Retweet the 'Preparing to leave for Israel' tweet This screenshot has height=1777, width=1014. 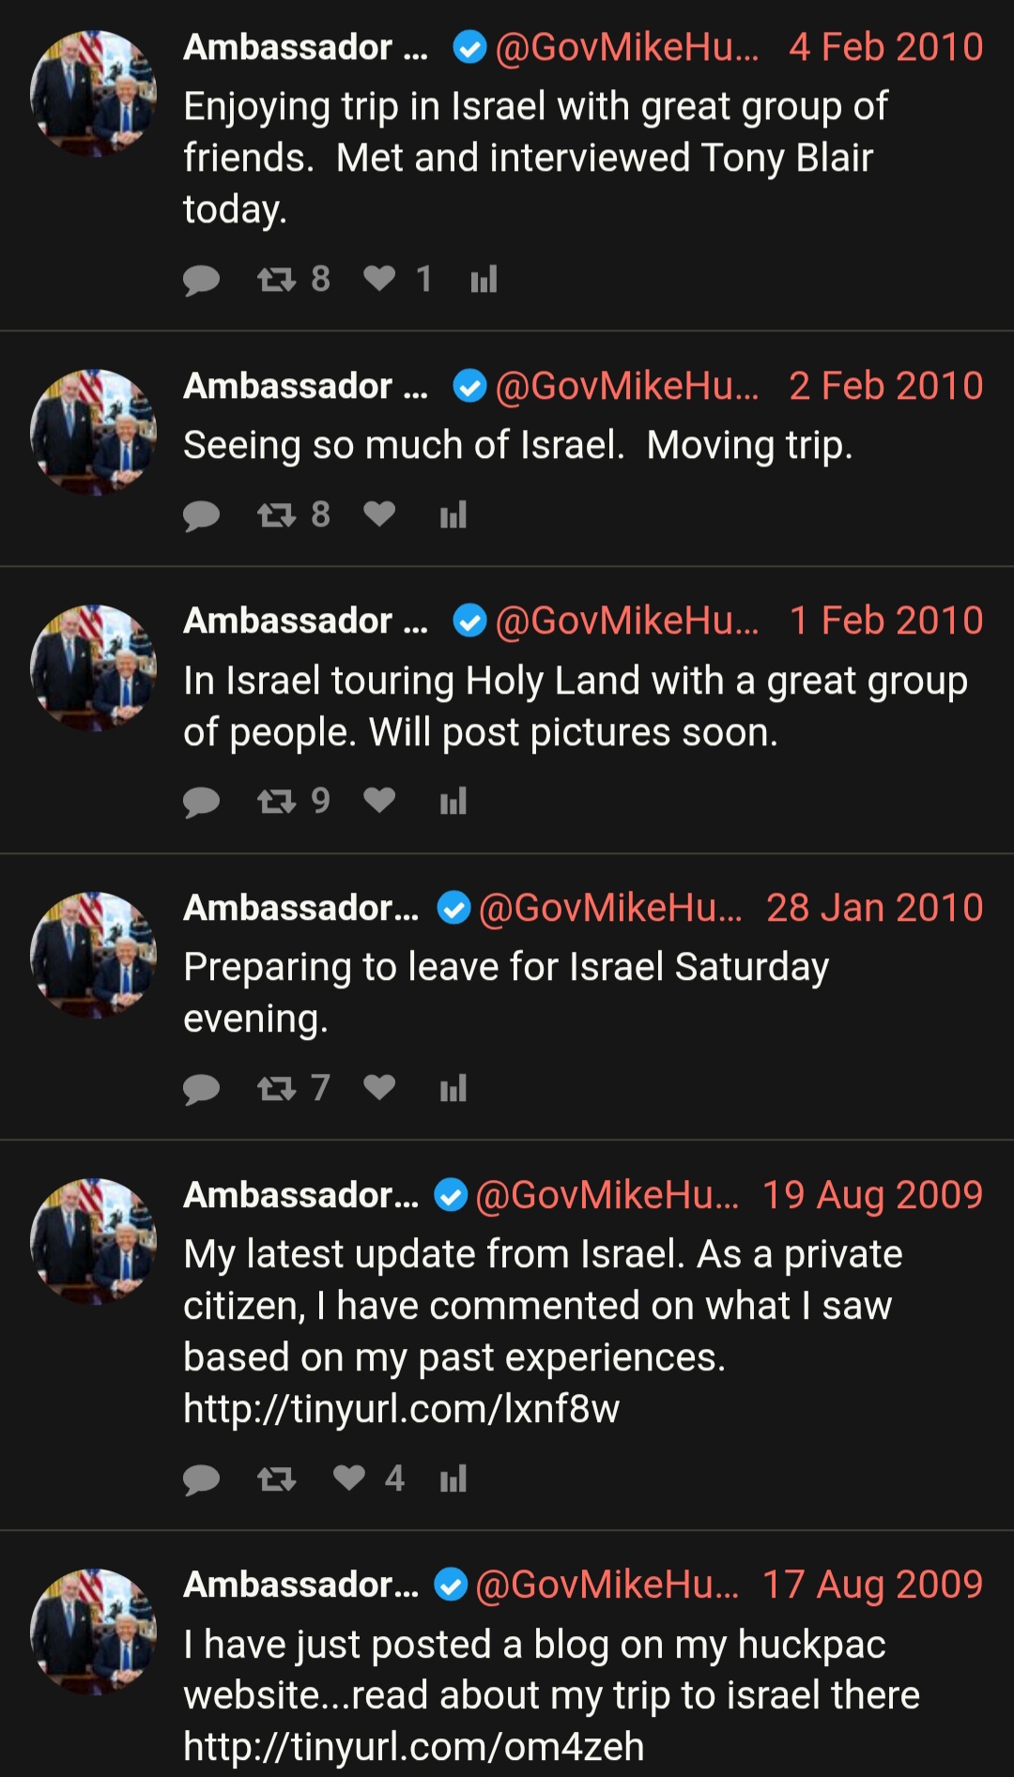pos(276,1089)
